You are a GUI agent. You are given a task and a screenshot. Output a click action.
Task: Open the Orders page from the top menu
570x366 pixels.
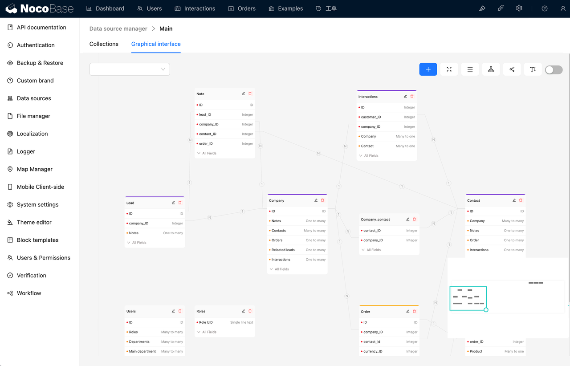tap(242, 8)
